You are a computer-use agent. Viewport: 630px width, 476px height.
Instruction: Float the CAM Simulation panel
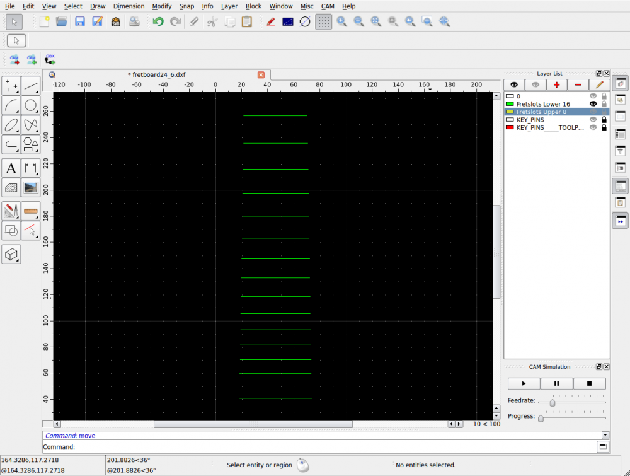pyautogui.click(x=599, y=367)
